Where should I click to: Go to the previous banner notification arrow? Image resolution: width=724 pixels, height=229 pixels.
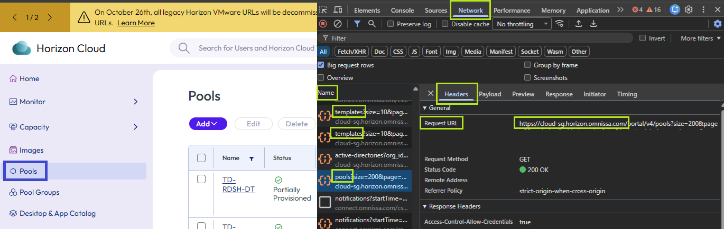15,17
